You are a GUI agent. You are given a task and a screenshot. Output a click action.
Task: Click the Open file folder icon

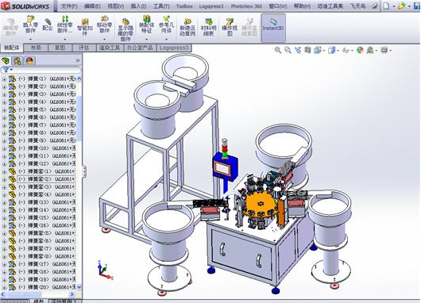click(401, 6)
